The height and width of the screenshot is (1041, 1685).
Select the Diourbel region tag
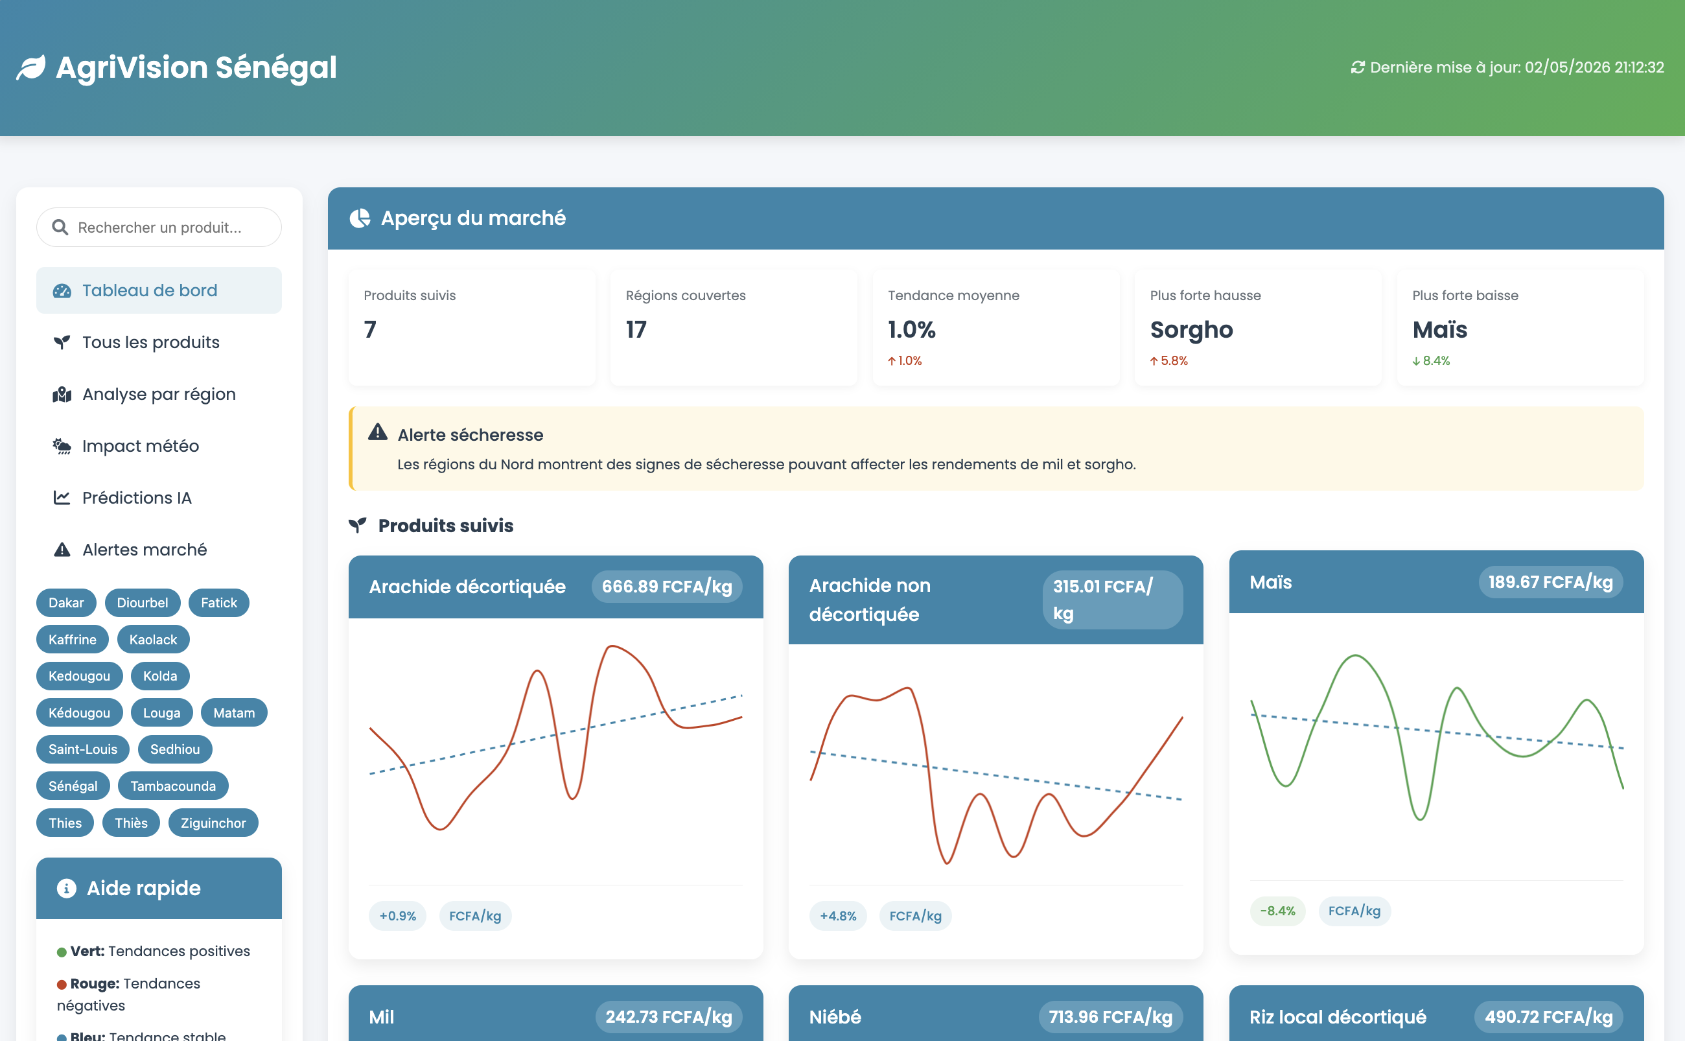point(143,603)
